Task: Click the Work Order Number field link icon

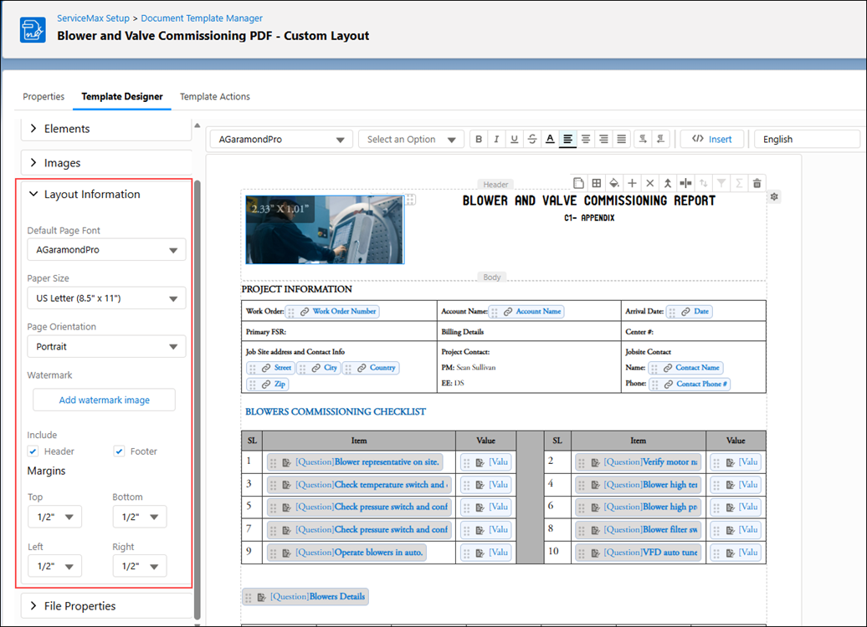Action: tap(304, 312)
